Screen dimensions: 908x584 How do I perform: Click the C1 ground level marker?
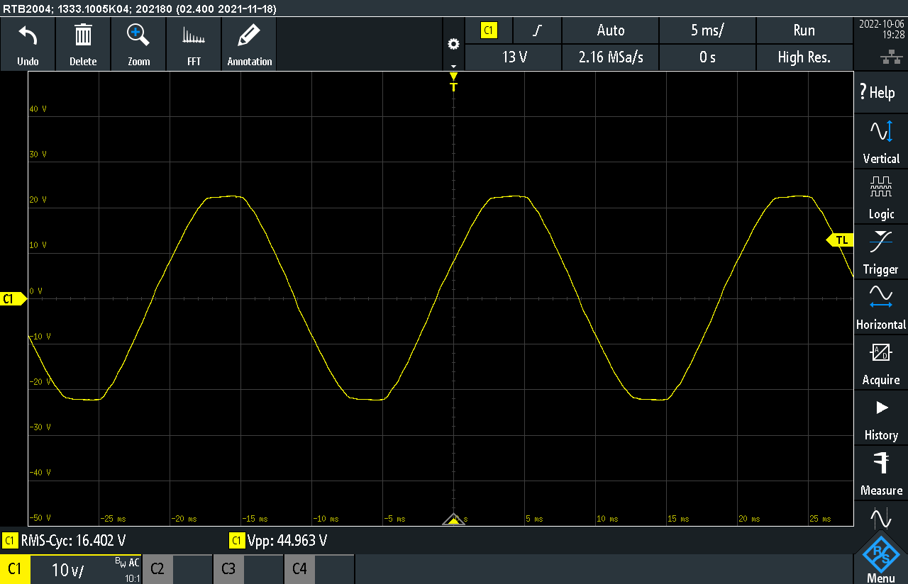[13, 299]
